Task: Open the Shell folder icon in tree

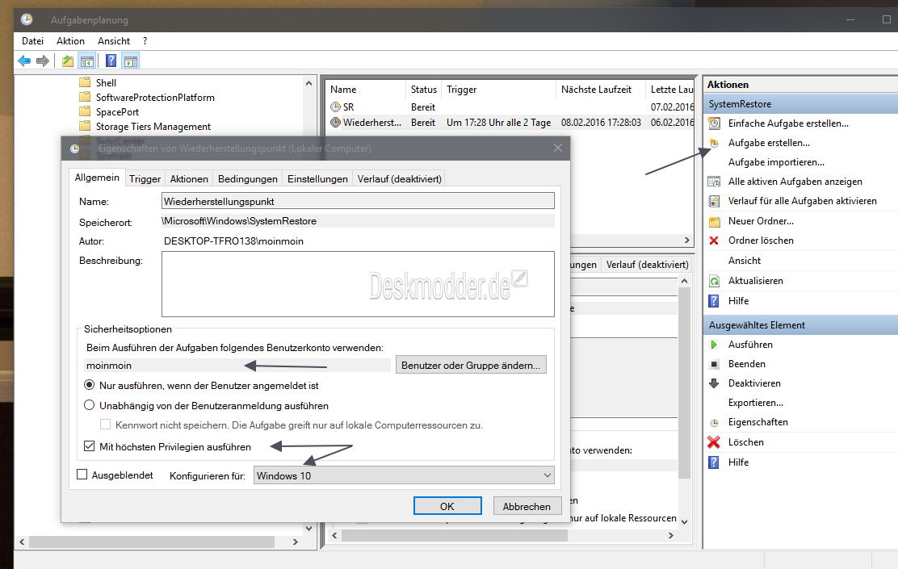Action: (x=85, y=82)
